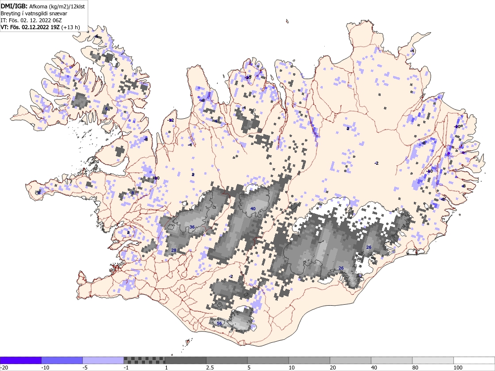Click the grey 5 to 10 legend swatch

tap(268, 360)
